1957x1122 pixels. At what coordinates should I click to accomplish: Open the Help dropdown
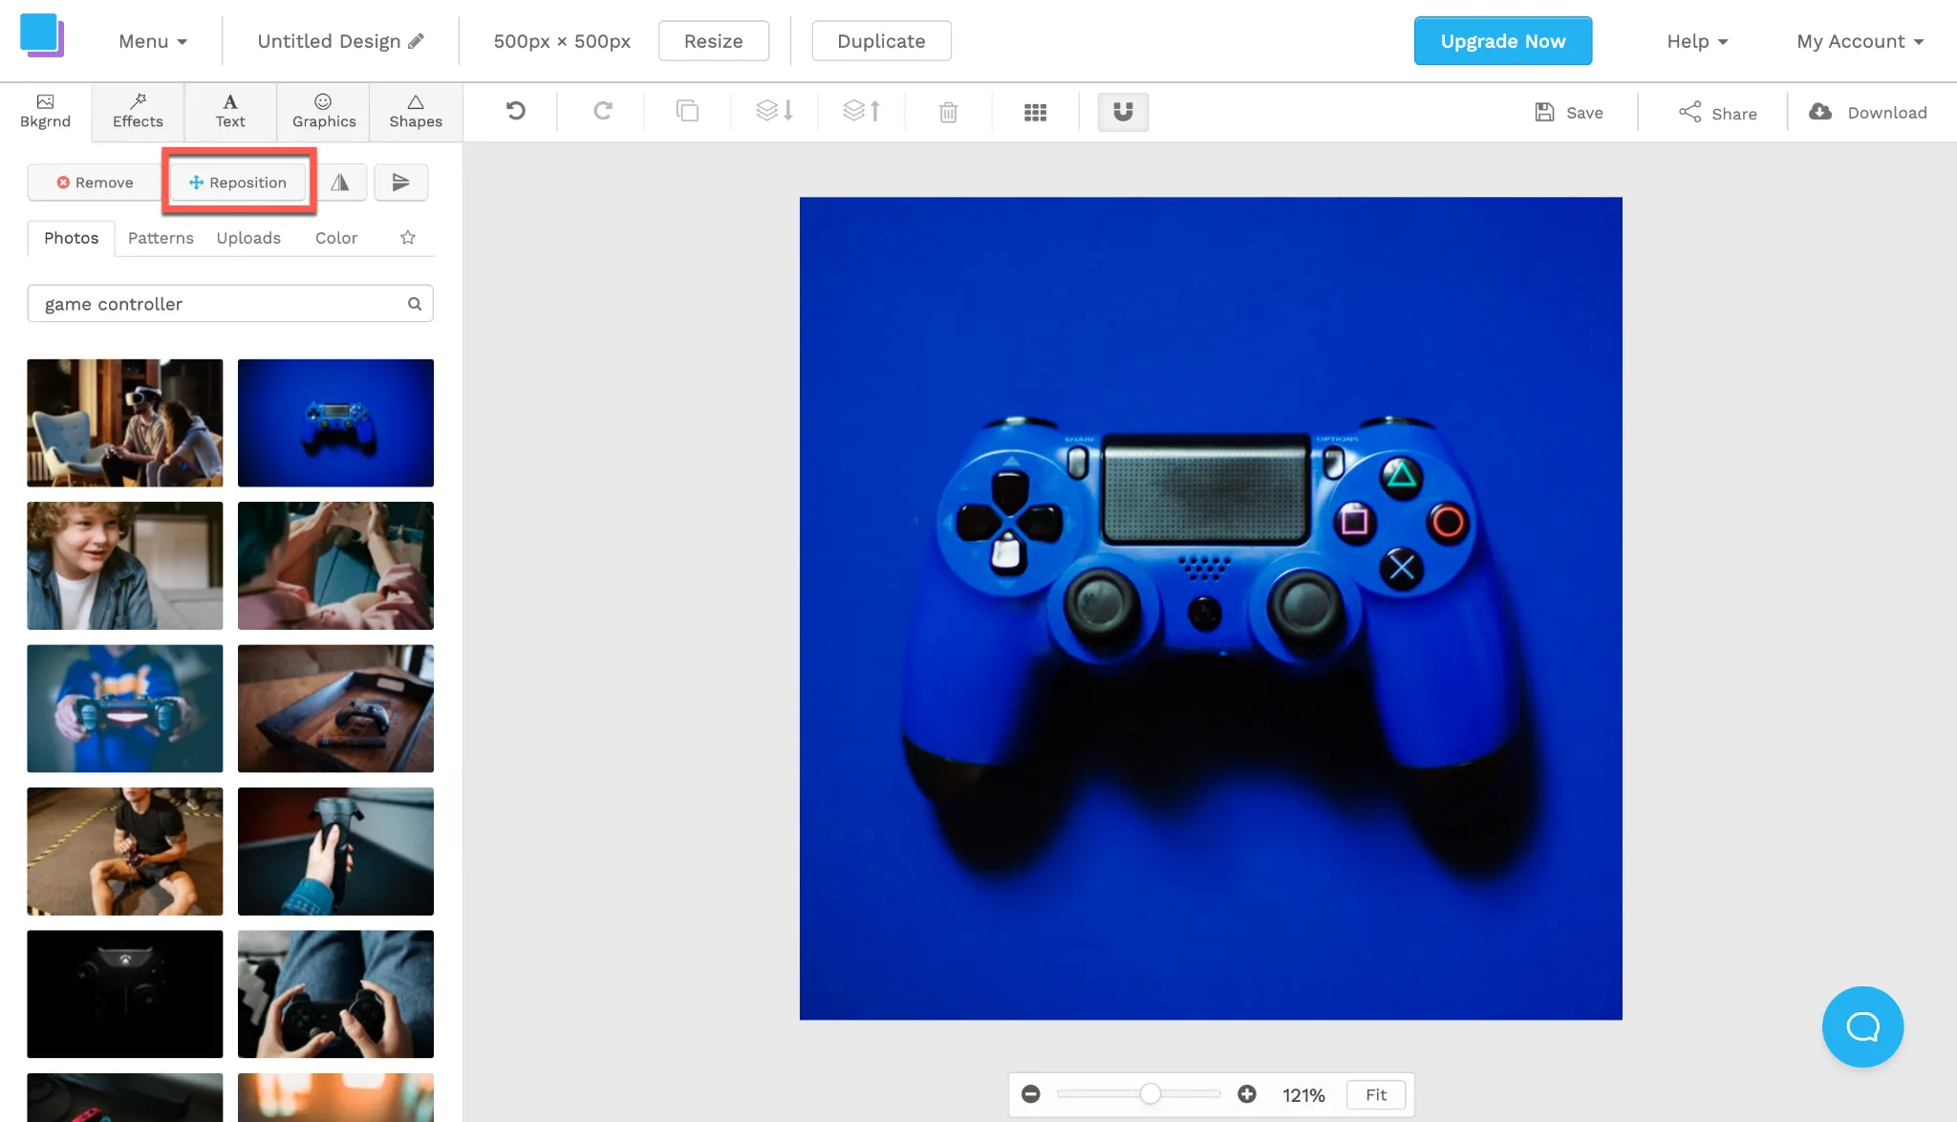click(x=1697, y=41)
